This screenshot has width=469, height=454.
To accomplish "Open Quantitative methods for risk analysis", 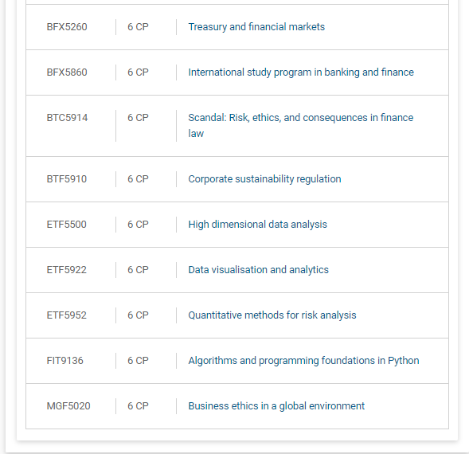I will coord(272,315).
